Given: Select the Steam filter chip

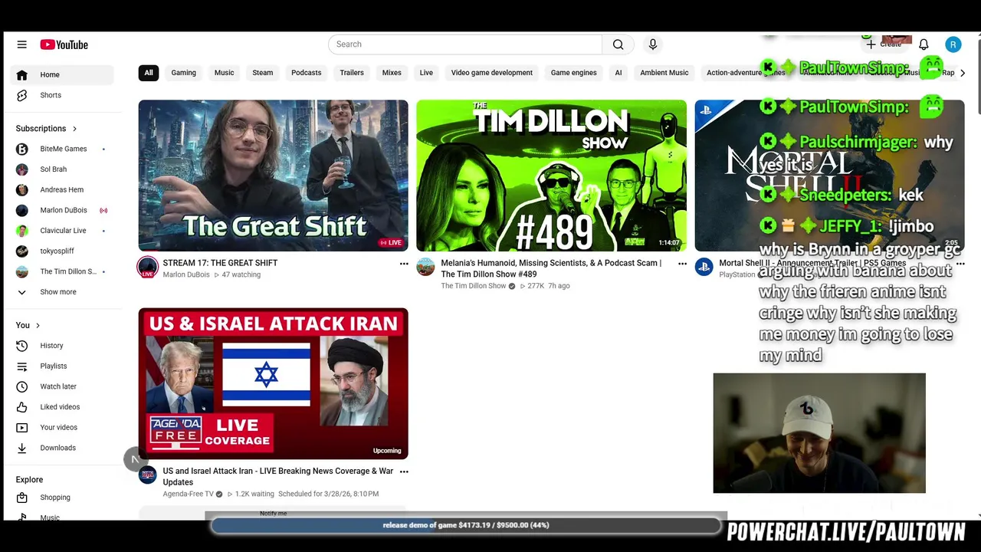Looking at the screenshot, I should tap(263, 73).
